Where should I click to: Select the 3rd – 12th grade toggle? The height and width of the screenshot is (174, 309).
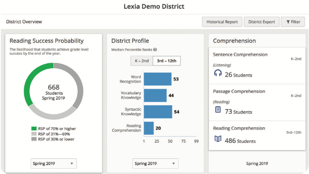167,61
